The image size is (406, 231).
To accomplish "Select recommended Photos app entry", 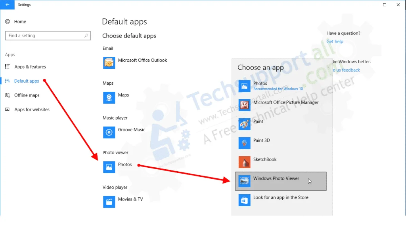I will tap(281, 86).
